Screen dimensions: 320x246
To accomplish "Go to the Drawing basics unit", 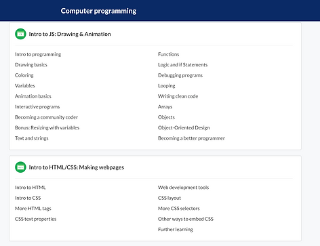I will click(31, 64).
